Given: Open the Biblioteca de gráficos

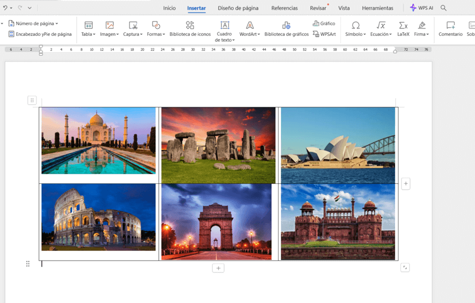Looking at the screenshot, I should [286, 29].
